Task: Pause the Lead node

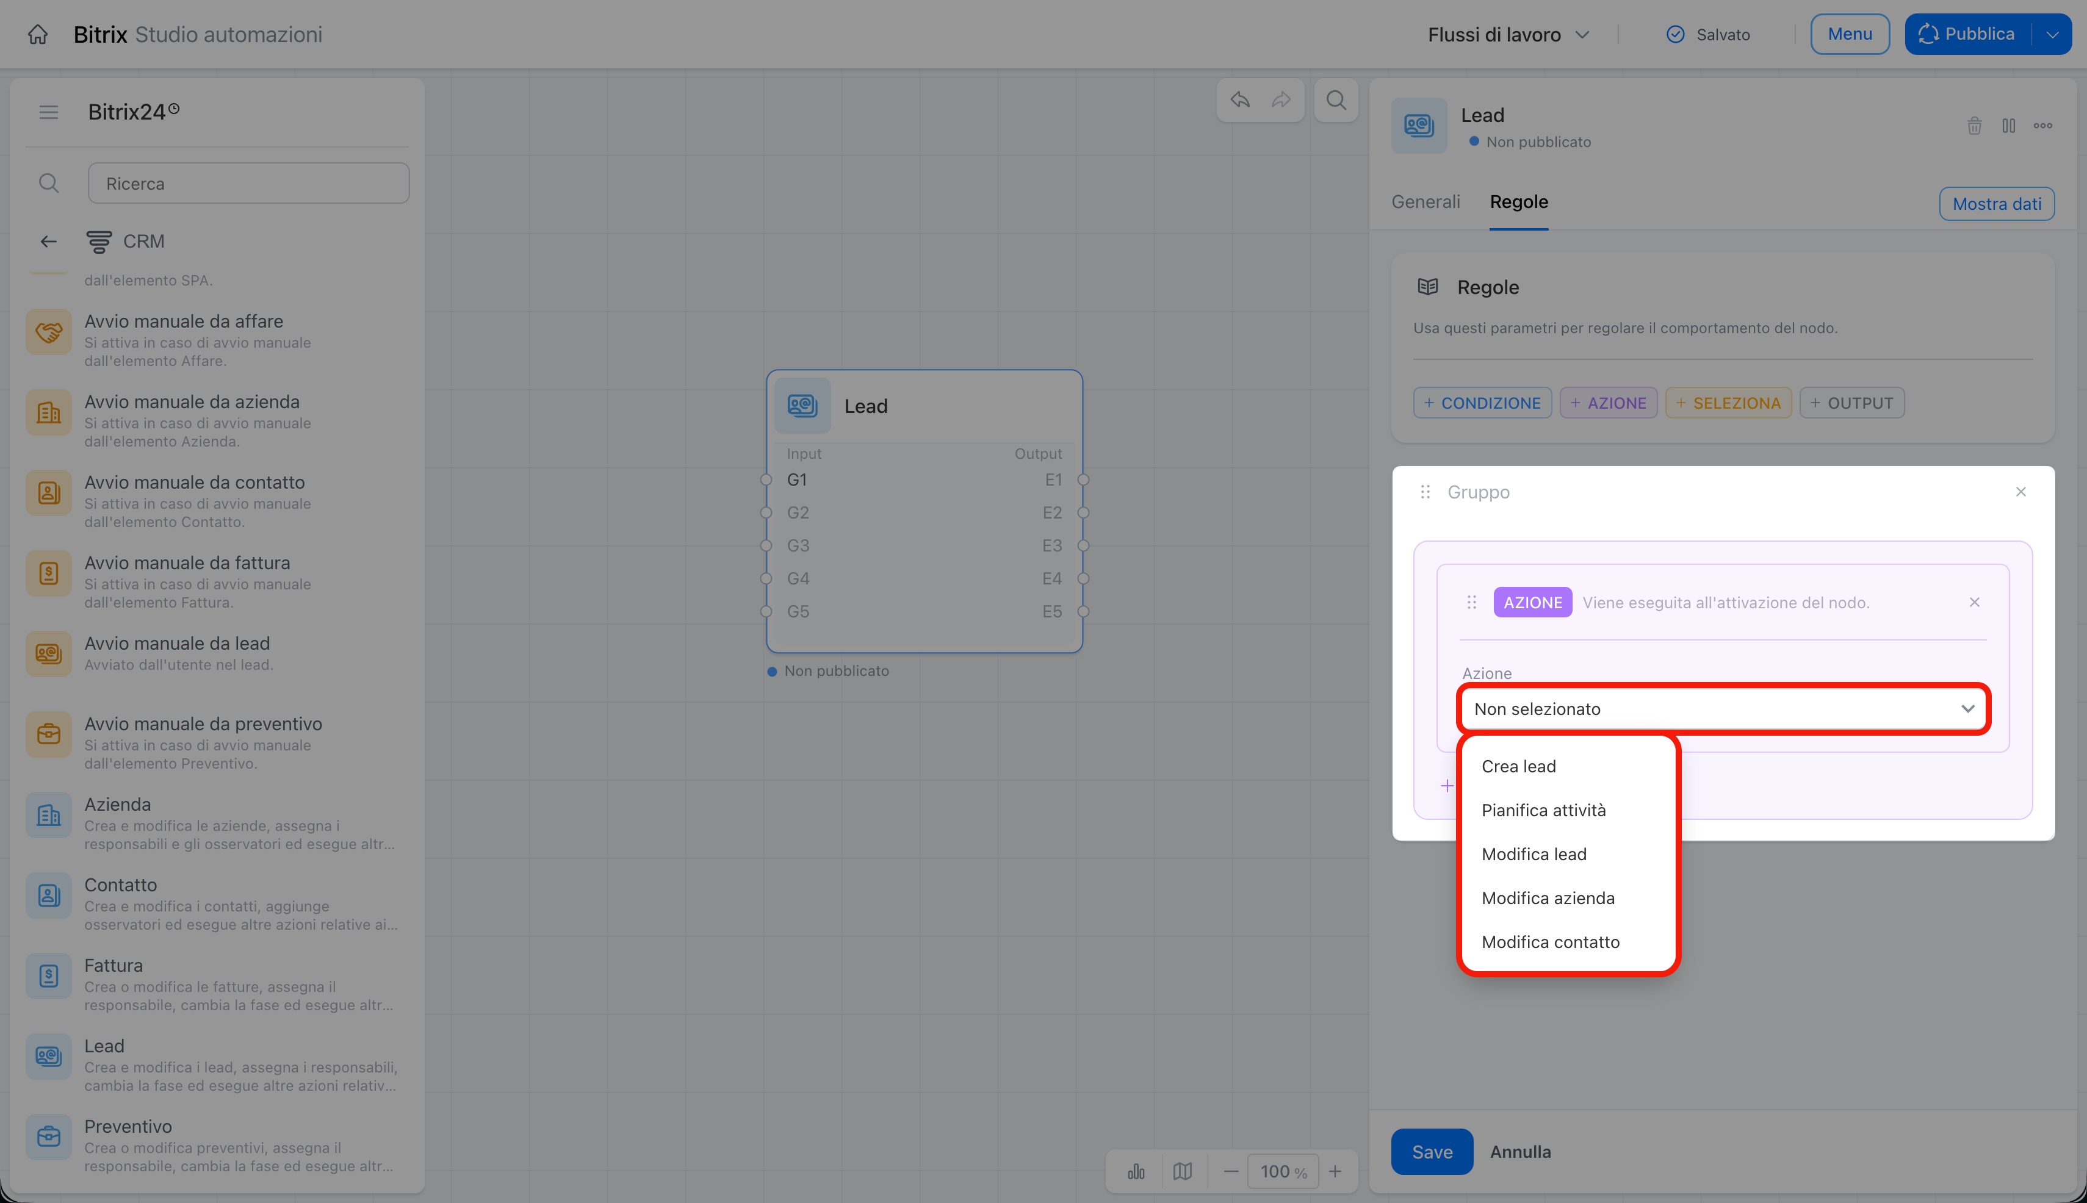Action: [x=2008, y=126]
